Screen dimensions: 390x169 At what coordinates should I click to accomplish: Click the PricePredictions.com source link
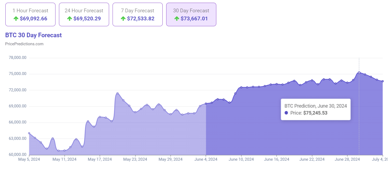click(24, 44)
